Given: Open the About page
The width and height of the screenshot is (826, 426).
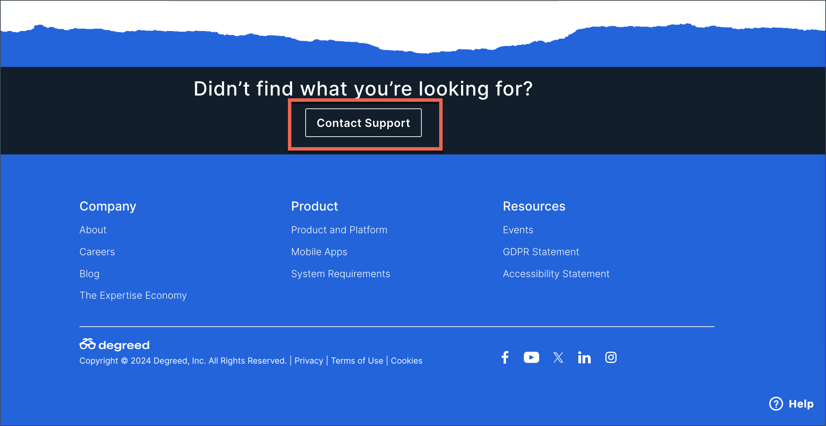Looking at the screenshot, I should click(x=93, y=230).
